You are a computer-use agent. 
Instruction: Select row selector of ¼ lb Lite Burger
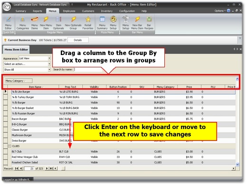6,92
